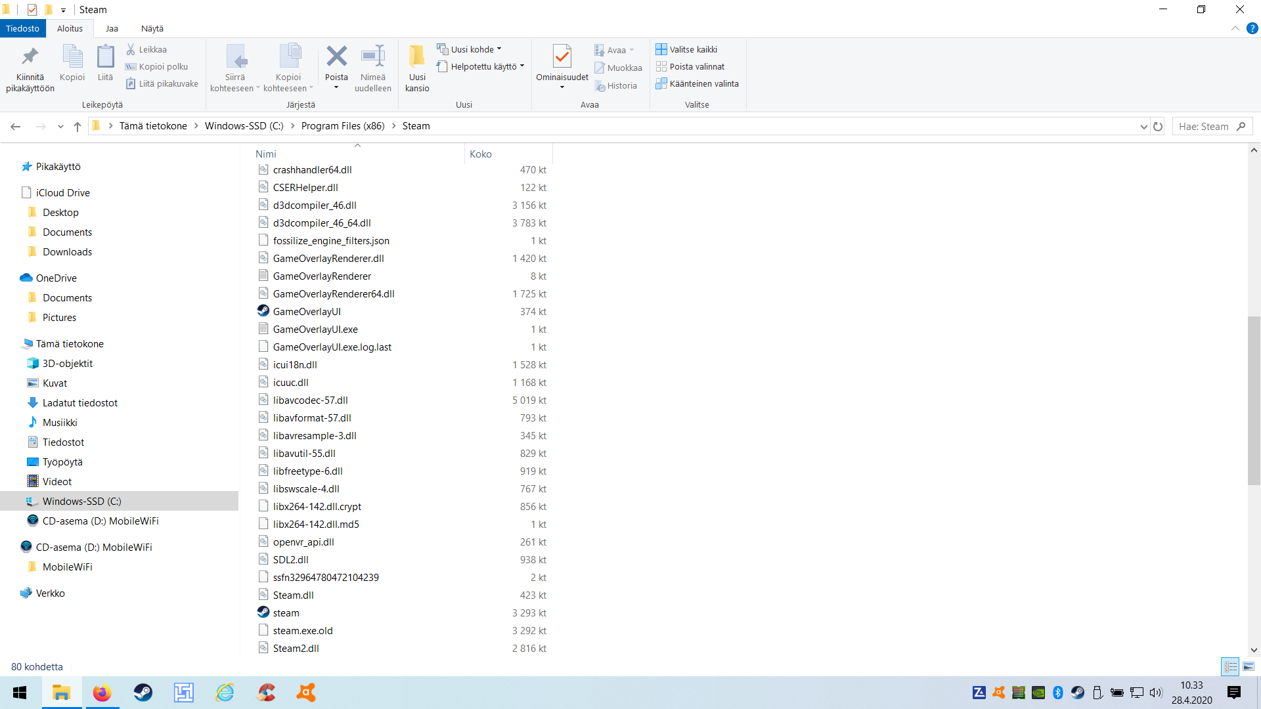The height and width of the screenshot is (709, 1261).
Task: Open Steam from the taskbar
Action: tap(143, 693)
